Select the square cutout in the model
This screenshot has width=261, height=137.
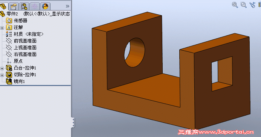click(222, 74)
